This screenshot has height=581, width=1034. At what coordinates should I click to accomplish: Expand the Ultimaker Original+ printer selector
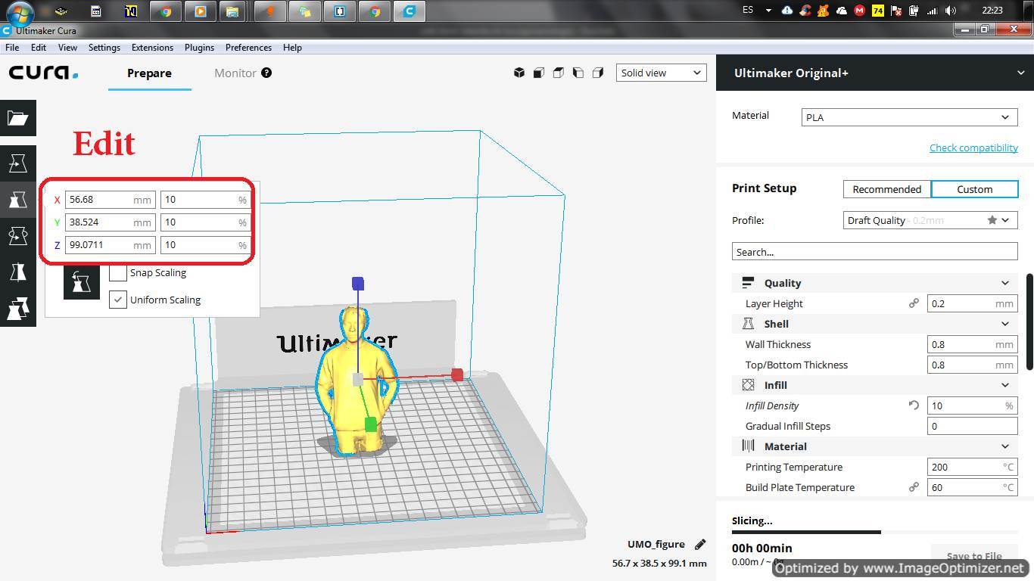point(875,73)
